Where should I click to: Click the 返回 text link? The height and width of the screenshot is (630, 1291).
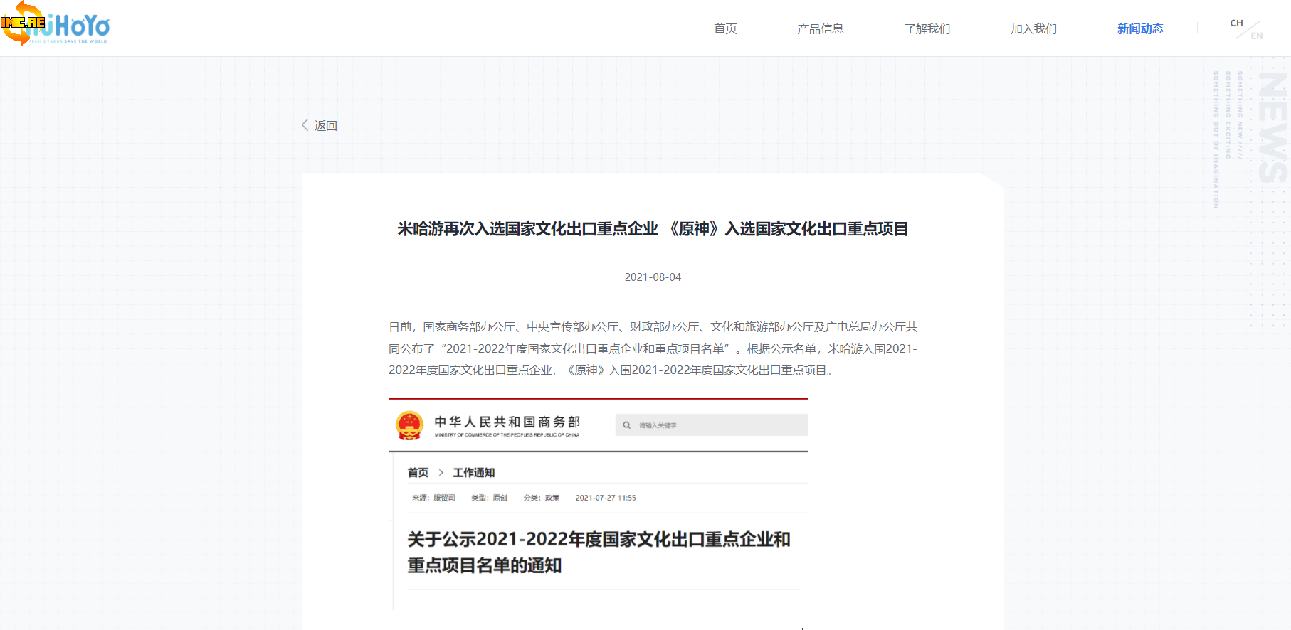[x=326, y=126]
